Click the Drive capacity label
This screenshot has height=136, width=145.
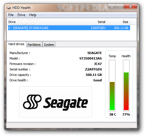(20, 75)
